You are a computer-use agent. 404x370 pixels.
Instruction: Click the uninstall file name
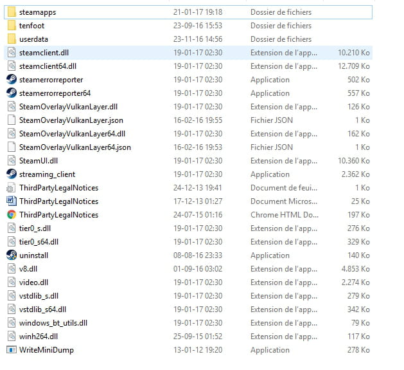point(34,255)
